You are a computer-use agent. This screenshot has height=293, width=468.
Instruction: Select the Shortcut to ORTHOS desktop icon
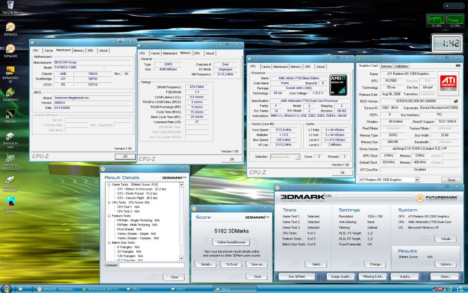click(x=10, y=206)
